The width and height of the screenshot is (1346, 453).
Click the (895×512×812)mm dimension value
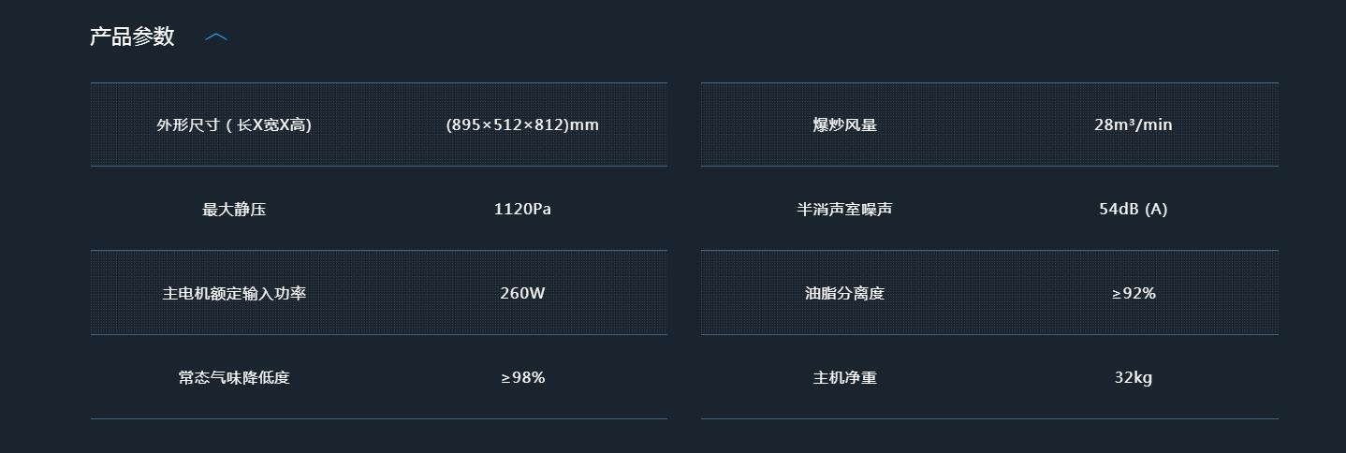(x=522, y=124)
